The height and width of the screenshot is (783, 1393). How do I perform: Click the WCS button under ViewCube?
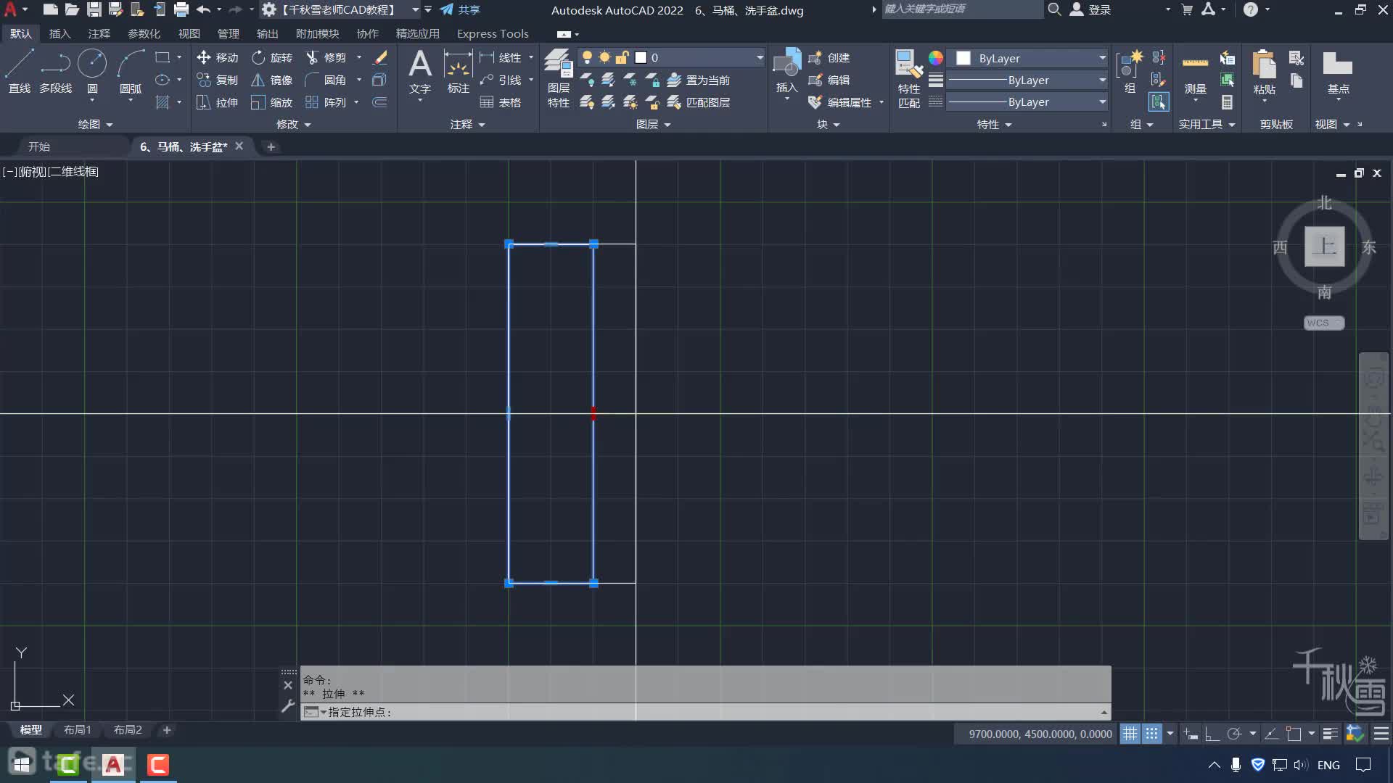[x=1323, y=323]
